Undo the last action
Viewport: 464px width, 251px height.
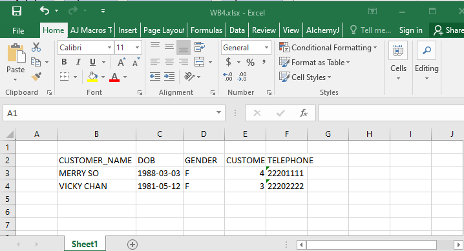(45, 11)
